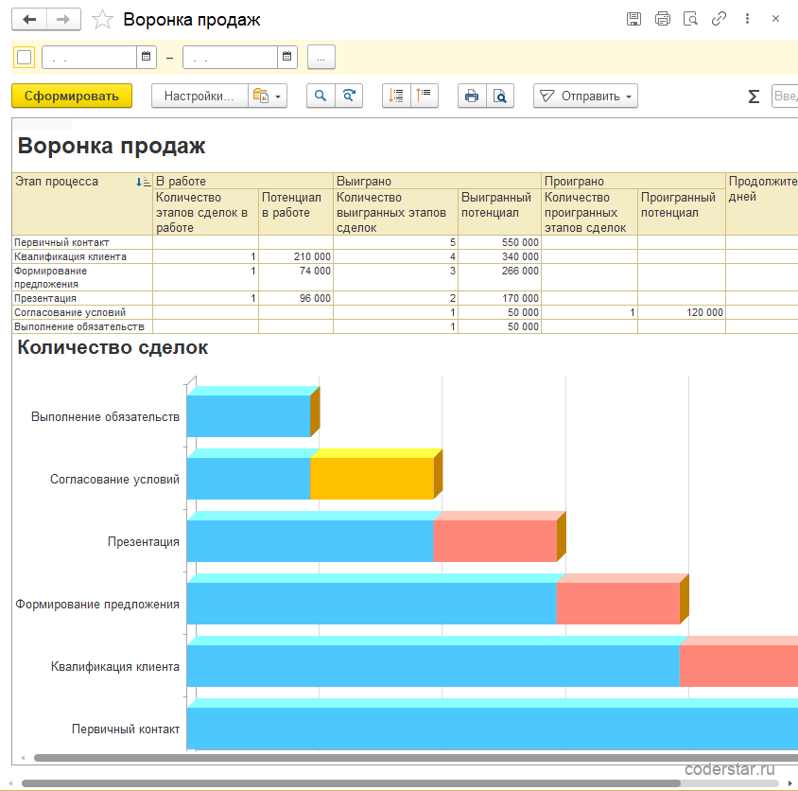The height and width of the screenshot is (791, 798).
Task: Click the left arrow of bottom scrollbar
Action: pyautogui.click(x=10, y=783)
